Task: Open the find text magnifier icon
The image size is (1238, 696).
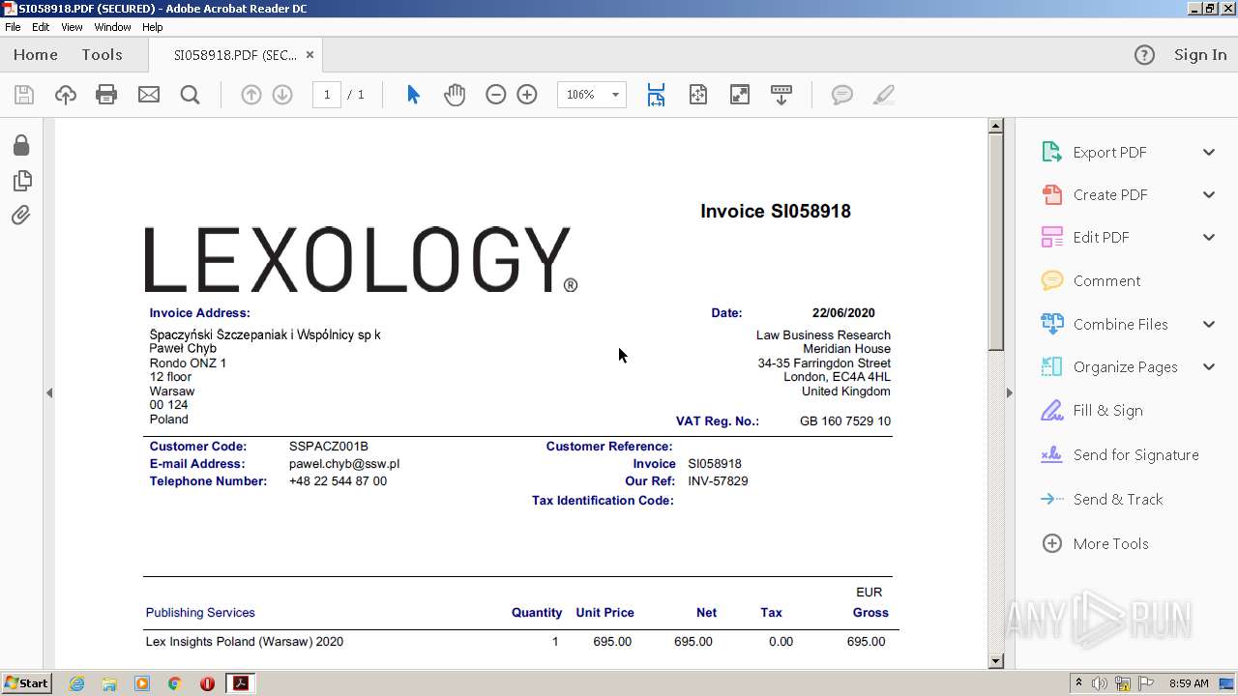Action: (x=191, y=94)
